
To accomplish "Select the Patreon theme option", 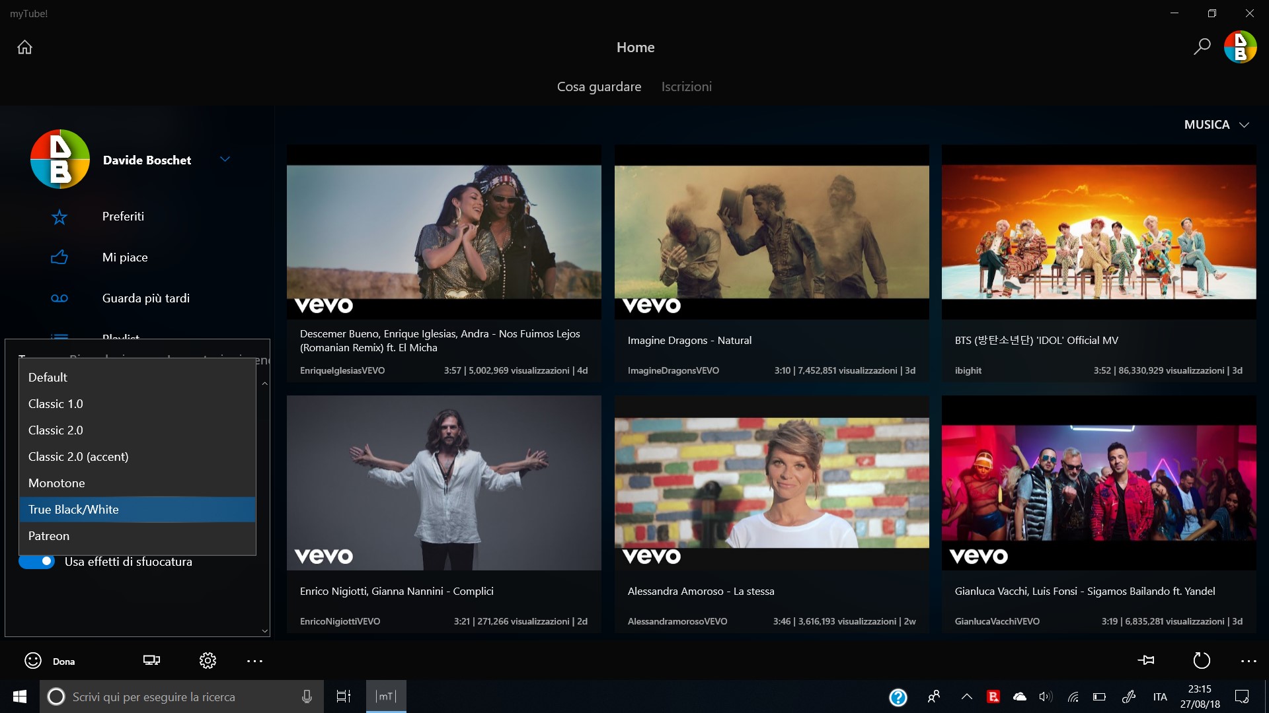I will [137, 536].
